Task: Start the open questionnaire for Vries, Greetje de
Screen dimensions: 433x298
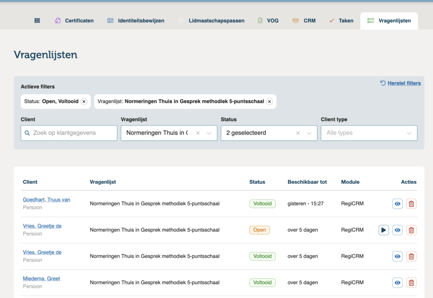Action: [384, 230]
